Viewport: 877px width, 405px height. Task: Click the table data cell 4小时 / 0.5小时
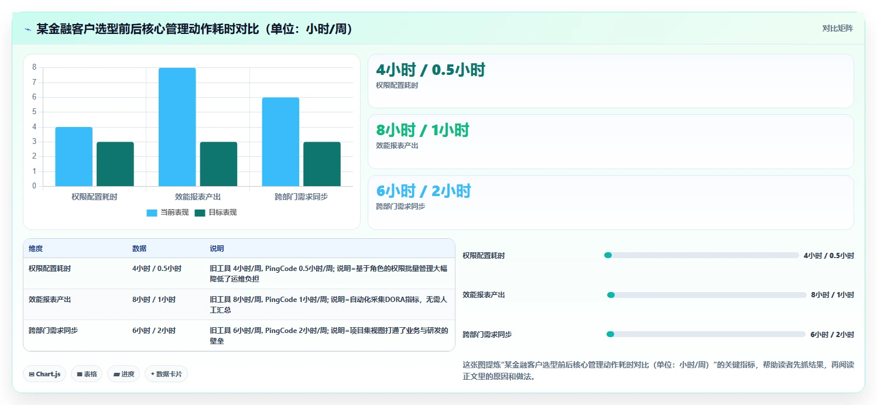click(157, 269)
